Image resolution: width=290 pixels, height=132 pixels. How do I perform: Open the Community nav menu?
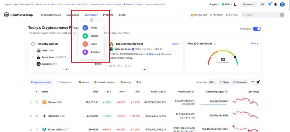(91, 15)
